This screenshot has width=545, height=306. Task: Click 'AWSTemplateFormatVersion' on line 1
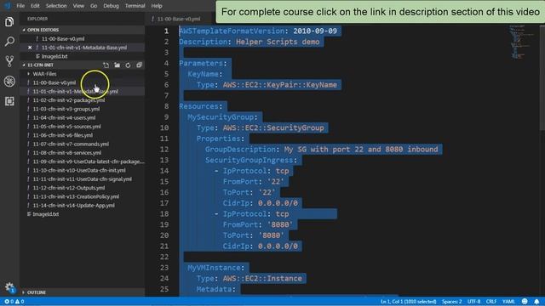coord(232,31)
